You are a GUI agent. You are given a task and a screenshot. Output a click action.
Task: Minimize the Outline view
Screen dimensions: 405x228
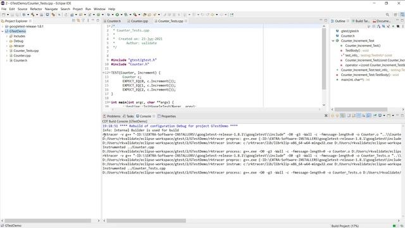[397, 20]
